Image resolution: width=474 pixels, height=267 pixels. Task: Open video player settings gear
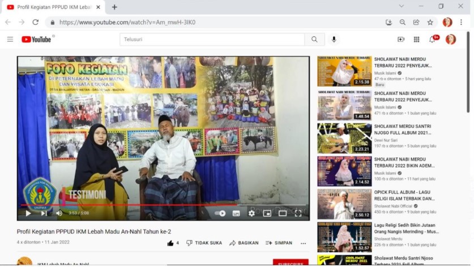click(251, 213)
